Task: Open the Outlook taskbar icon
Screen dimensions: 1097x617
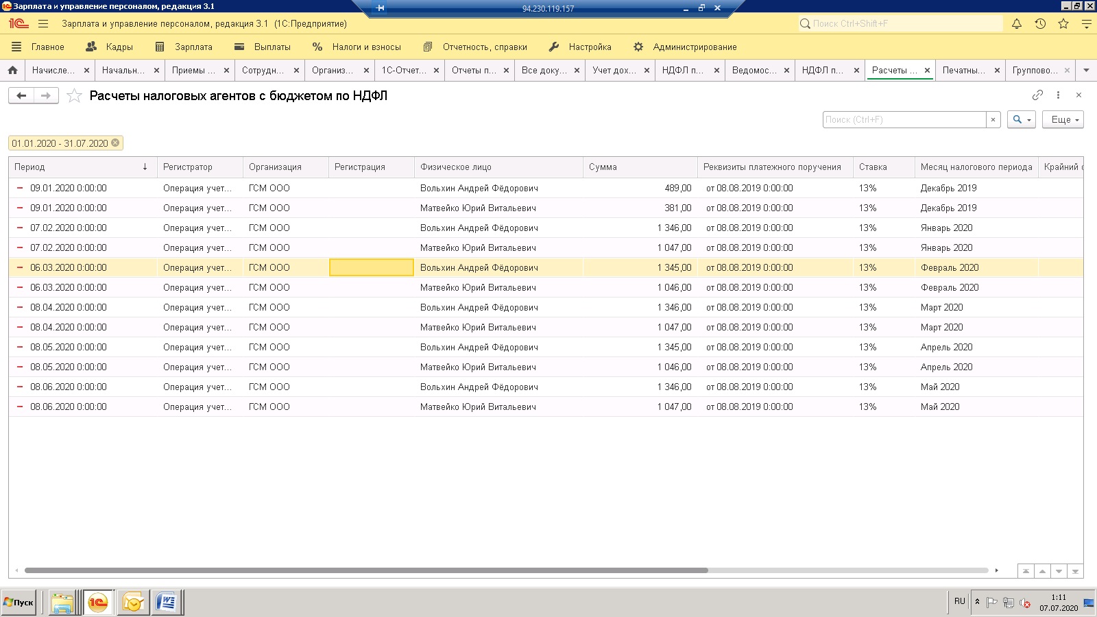Action: click(132, 603)
